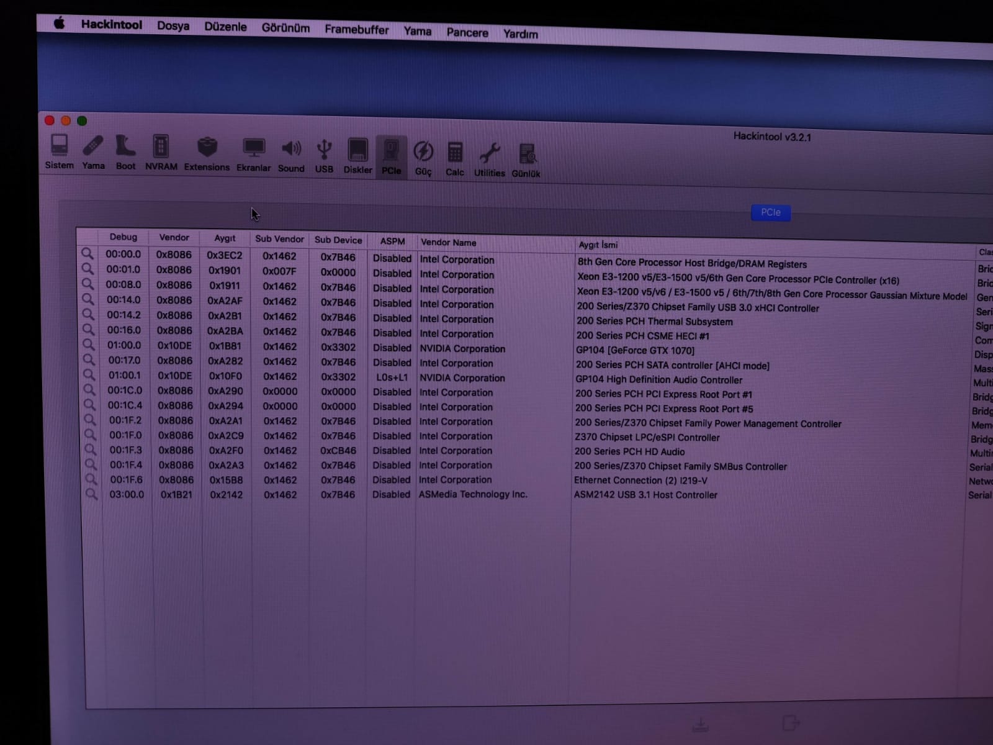Click the magnifier for GeForce GTX 1070 row

pyautogui.click(x=89, y=345)
